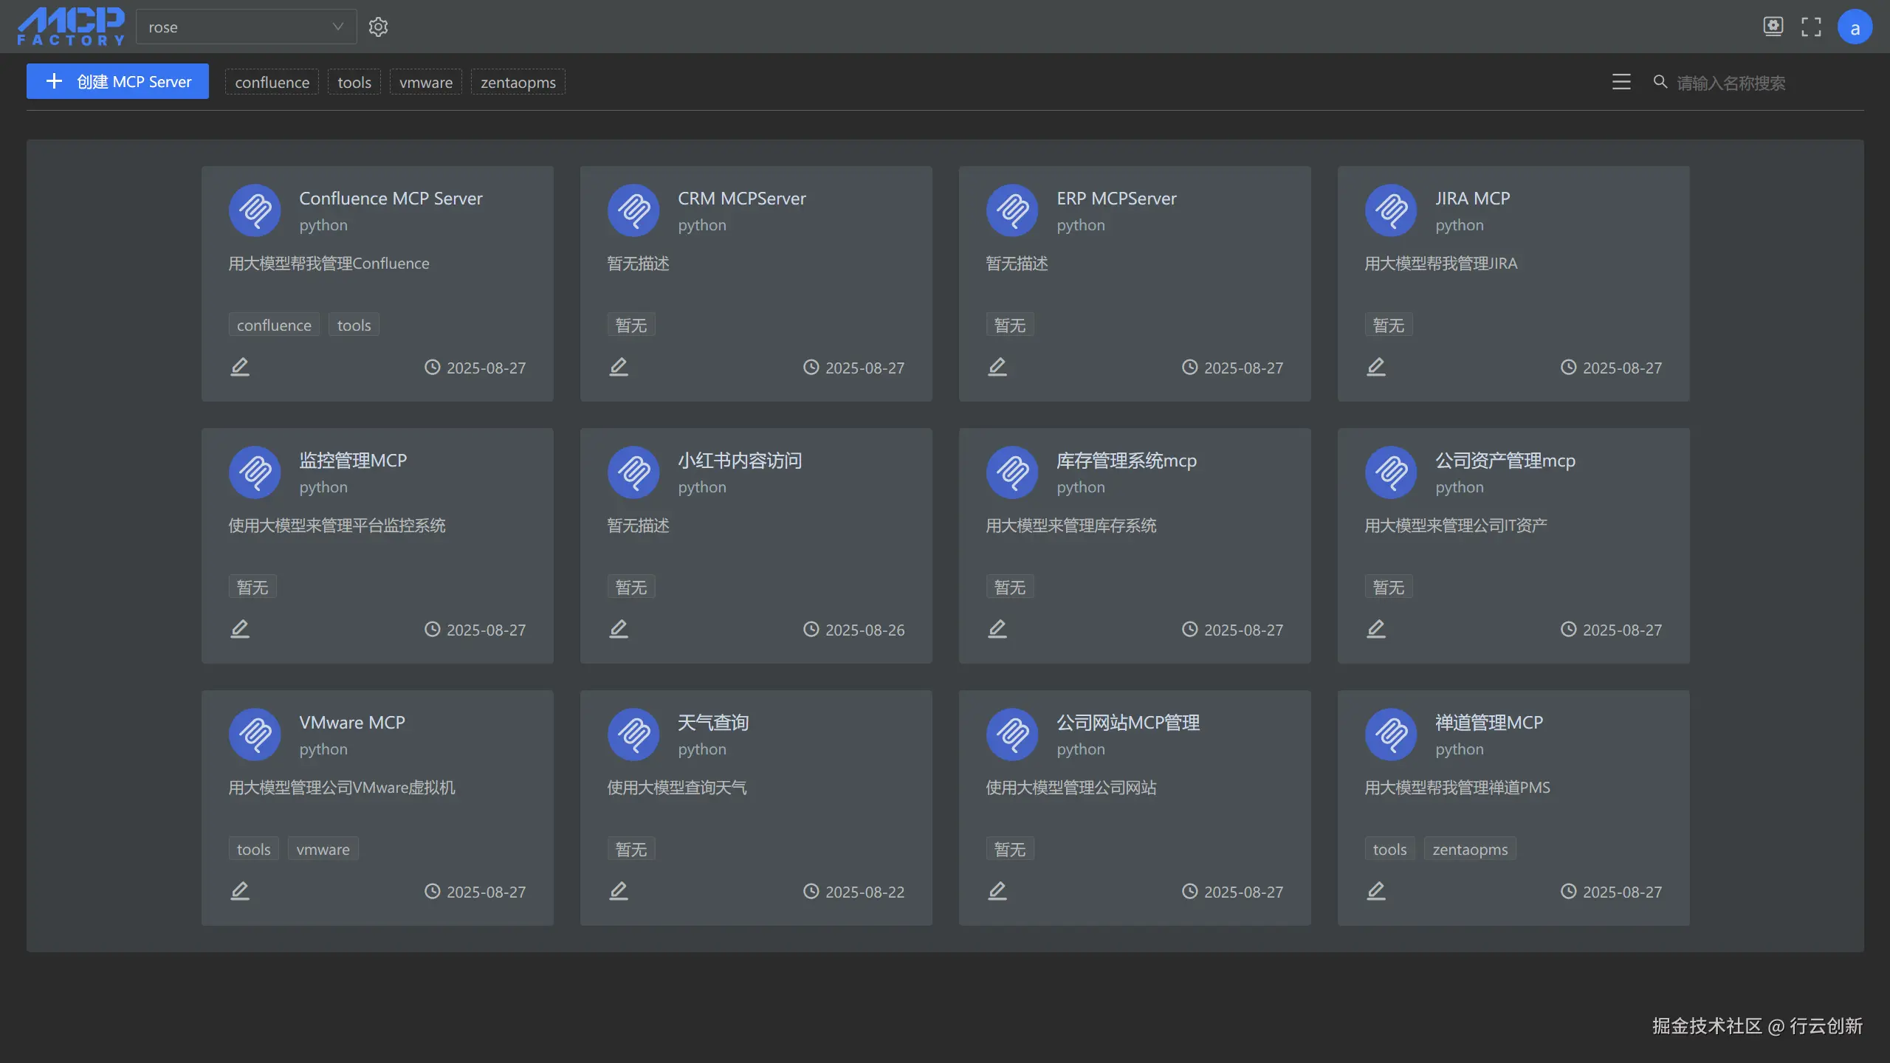The height and width of the screenshot is (1063, 1890).
Task: Click the settings gear beside rose dropdown
Action: click(378, 27)
